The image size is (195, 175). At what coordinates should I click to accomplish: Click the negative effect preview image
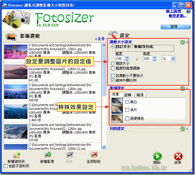[117, 110]
